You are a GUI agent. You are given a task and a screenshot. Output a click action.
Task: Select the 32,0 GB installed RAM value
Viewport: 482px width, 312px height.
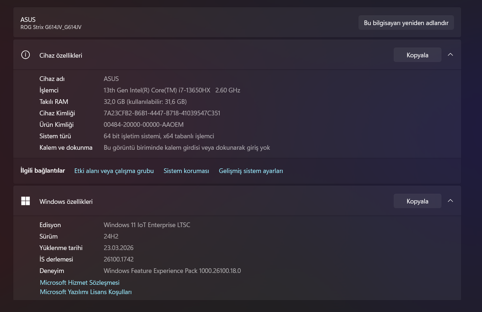[x=145, y=102]
